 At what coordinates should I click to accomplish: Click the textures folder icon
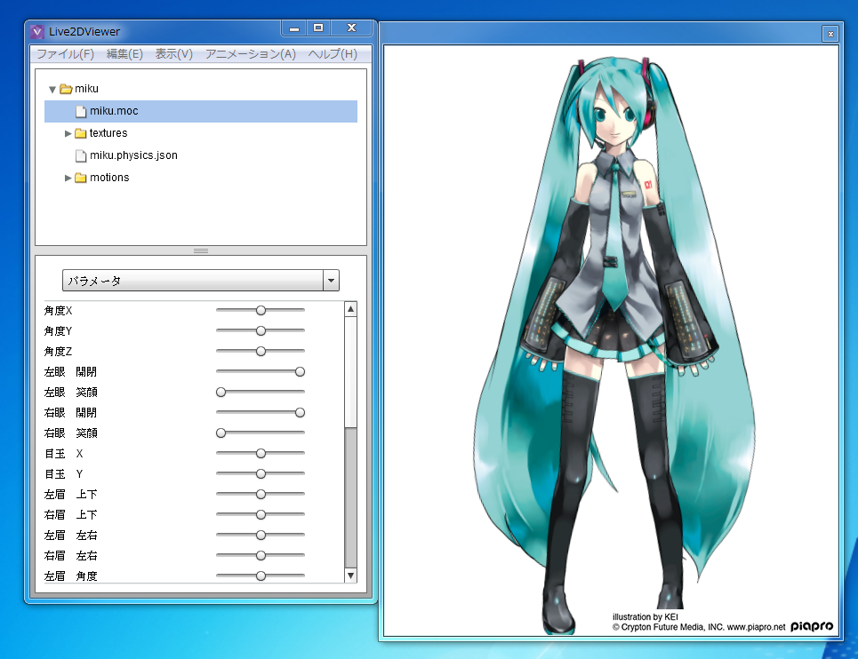click(x=80, y=133)
